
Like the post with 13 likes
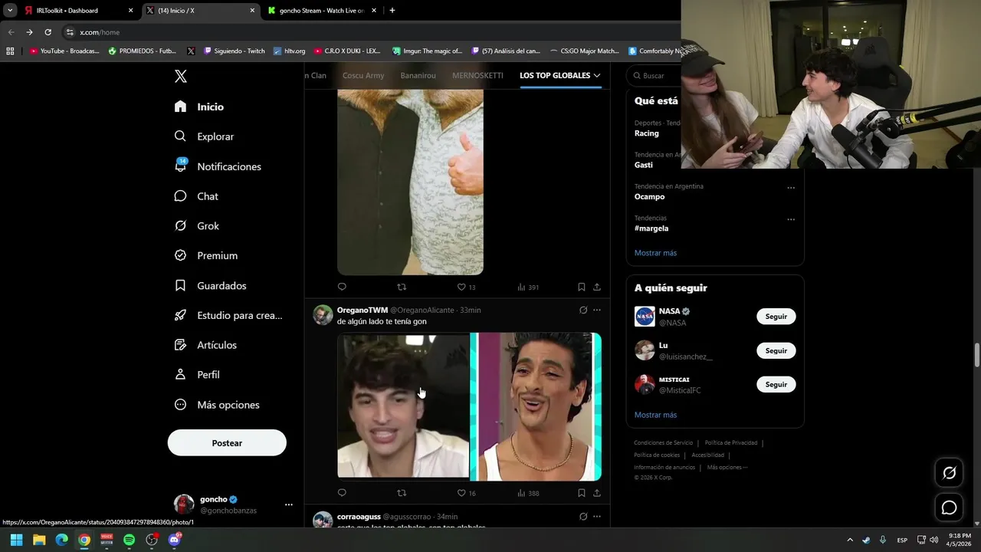tap(466, 287)
